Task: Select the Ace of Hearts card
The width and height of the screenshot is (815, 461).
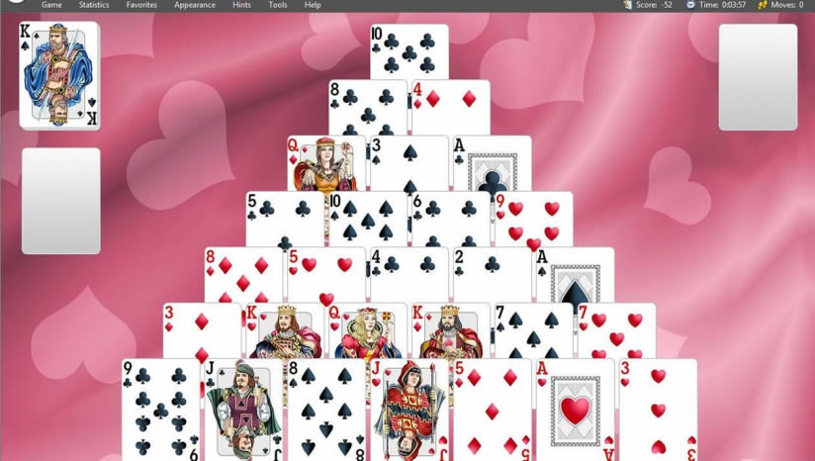Action: pyautogui.click(x=575, y=410)
